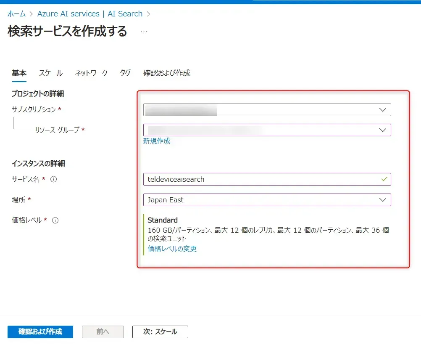Expand the サブスクリプション dropdown
Viewport: 421px width, 345px height.
tap(267, 110)
